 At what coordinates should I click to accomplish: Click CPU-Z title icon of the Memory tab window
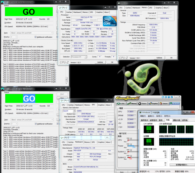[119, 3]
